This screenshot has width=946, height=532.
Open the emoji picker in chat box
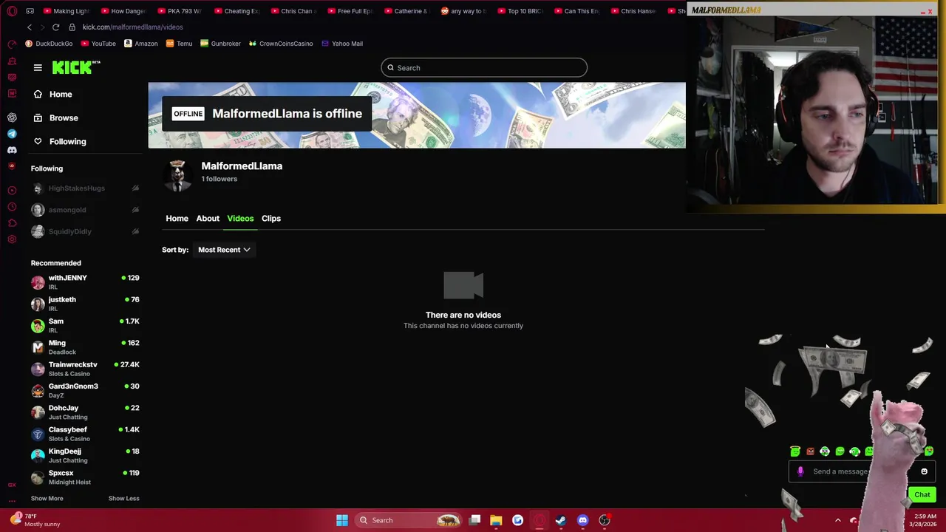(924, 471)
